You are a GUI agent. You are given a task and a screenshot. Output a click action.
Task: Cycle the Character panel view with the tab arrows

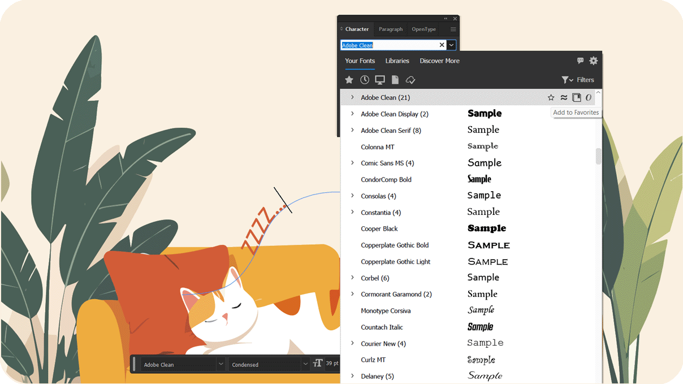click(341, 29)
